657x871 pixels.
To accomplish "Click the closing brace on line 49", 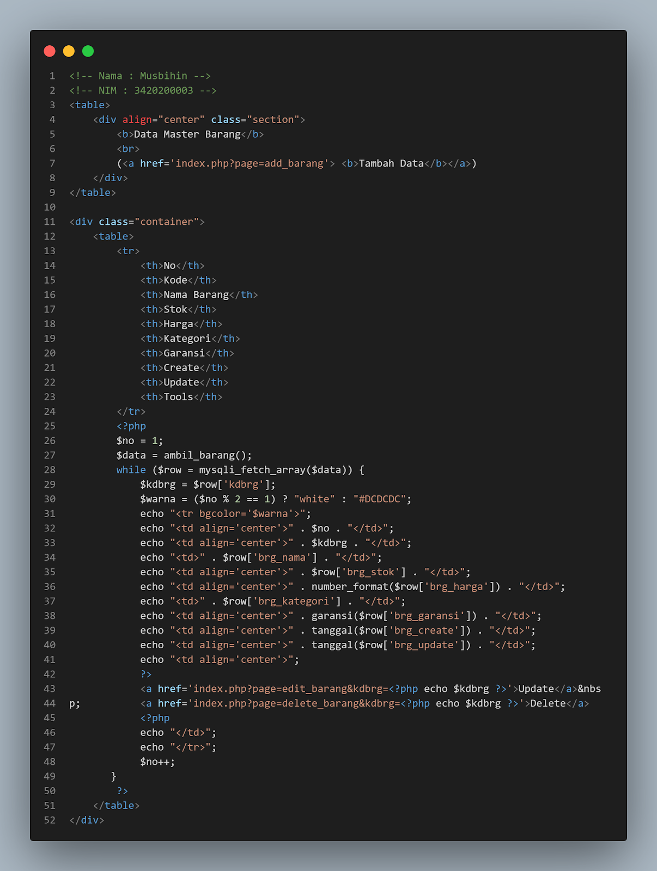I will click(114, 776).
